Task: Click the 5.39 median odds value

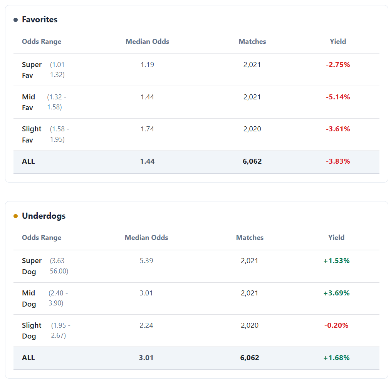Action: click(146, 261)
